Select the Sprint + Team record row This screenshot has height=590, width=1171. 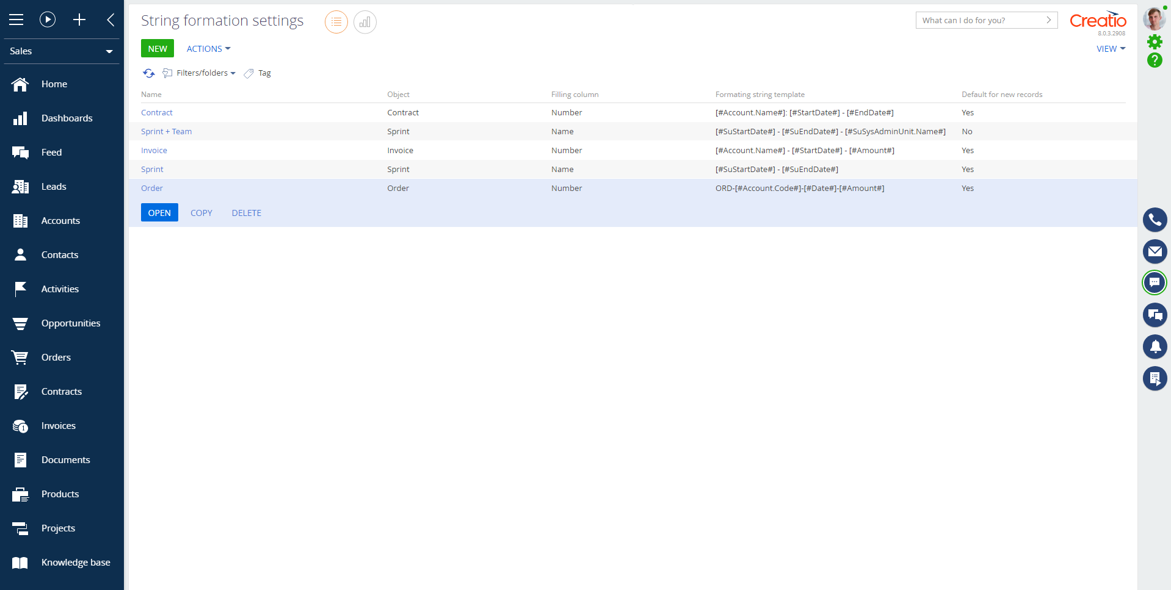pos(166,131)
